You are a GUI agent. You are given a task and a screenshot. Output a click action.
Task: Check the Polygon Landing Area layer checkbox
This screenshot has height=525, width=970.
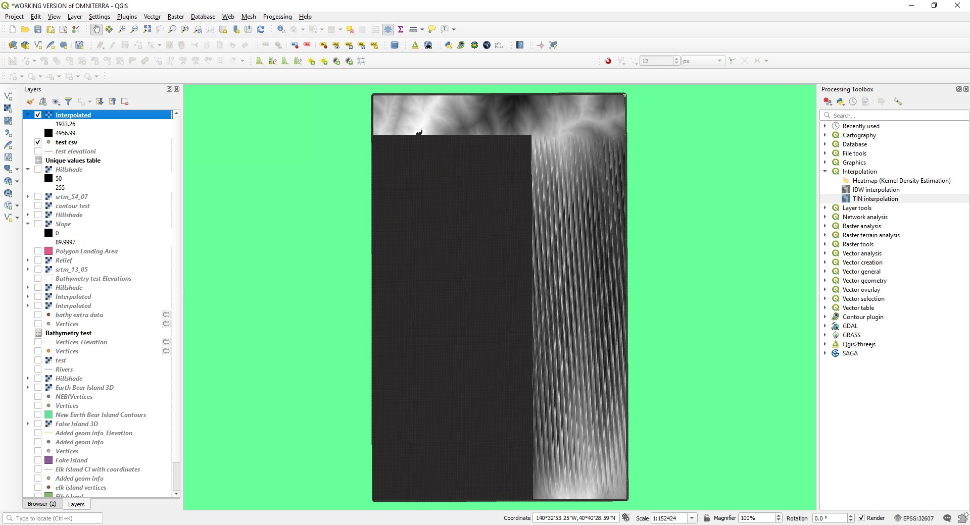[x=38, y=251]
